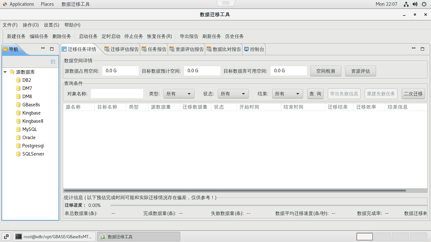The height and width of the screenshot is (242, 431).
Task: Click the DM8 database icon
Action: click(x=18, y=97)
